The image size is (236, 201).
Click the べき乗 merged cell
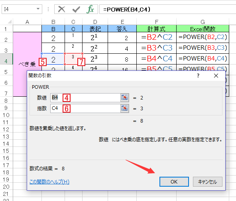pos(27,64)
